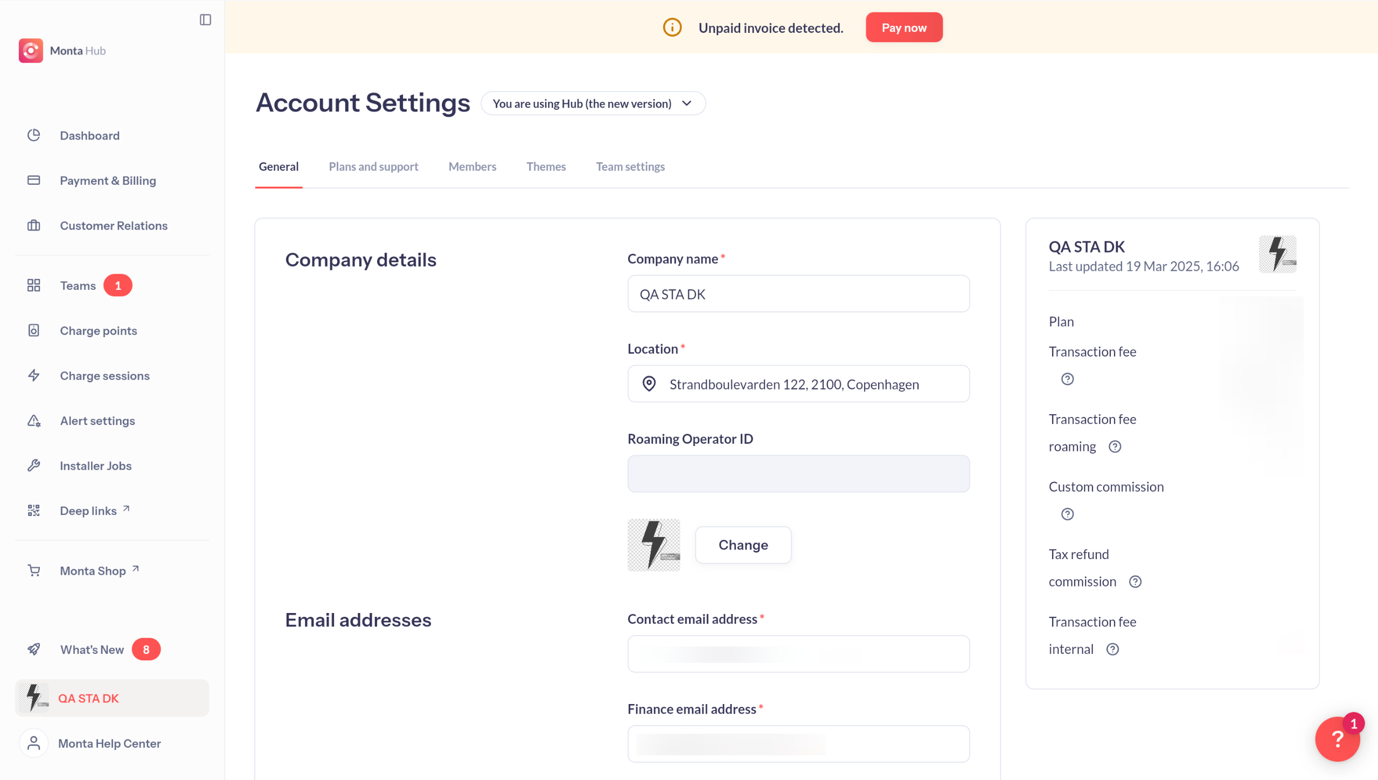Switch to the Plans and support tab

(x=373, y=166)
